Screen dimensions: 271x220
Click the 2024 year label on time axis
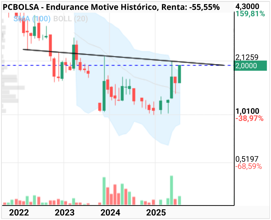tap(110, 213)
